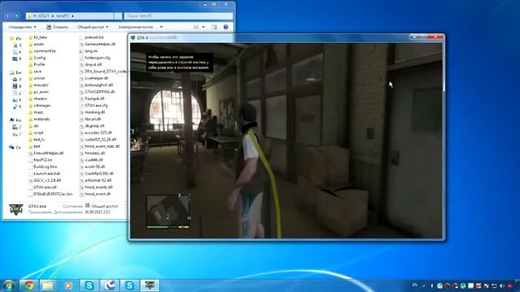The image size is (520, 292).
Task: Click the EN language indicator in tray
Action: [x=414, y=285]
